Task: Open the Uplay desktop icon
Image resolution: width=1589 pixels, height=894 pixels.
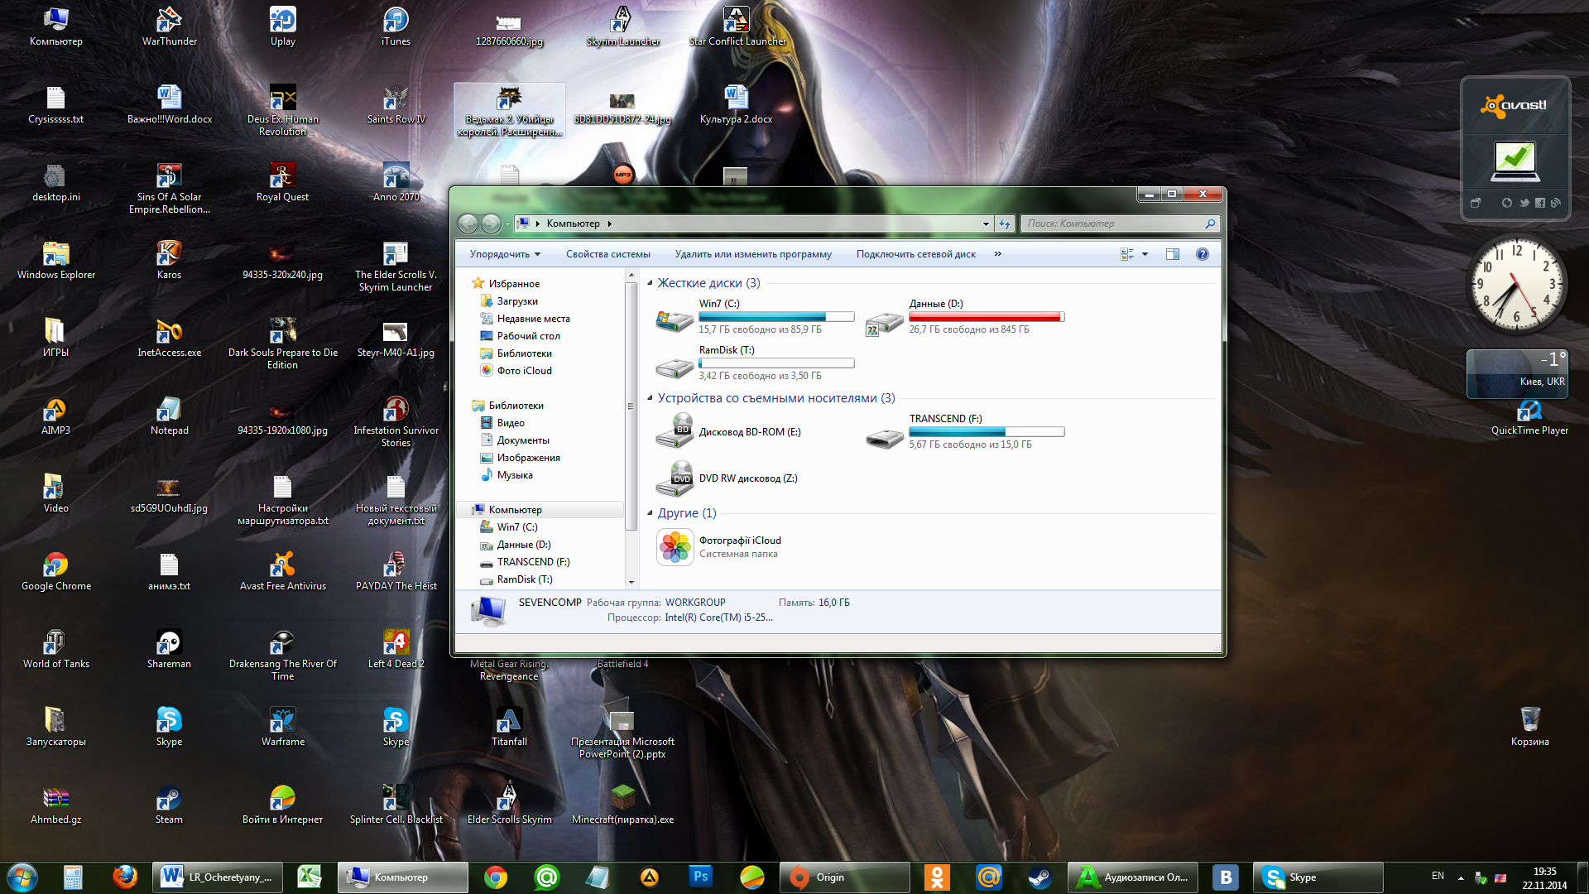Action: point(283,26)
